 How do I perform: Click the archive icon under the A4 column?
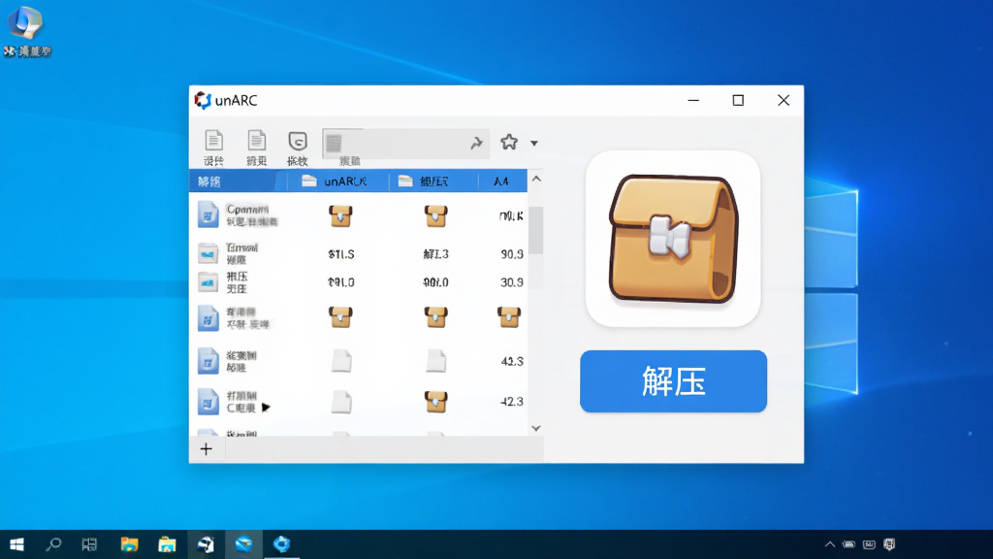coord(508,317)
